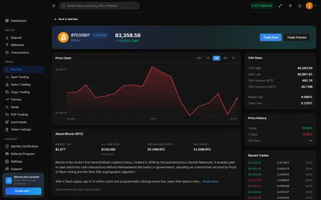321x200 pixels.
Task: Open the Referral Program page
Action: click(x=24, y=154)
